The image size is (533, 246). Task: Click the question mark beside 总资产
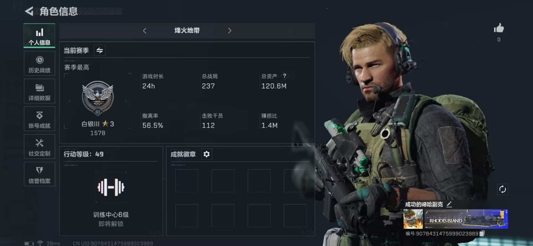[285, 76]
